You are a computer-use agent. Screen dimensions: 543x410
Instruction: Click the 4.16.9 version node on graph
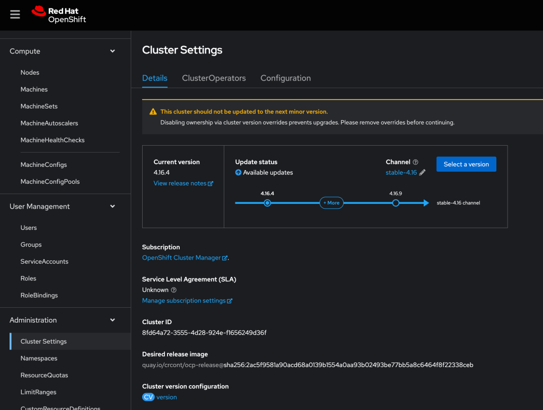coord(396,203)
